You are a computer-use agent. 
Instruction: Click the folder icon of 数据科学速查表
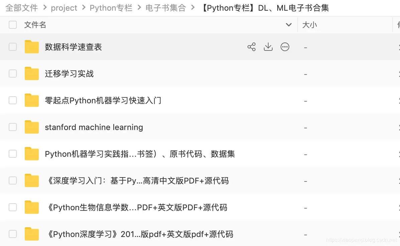click(31, 47)
